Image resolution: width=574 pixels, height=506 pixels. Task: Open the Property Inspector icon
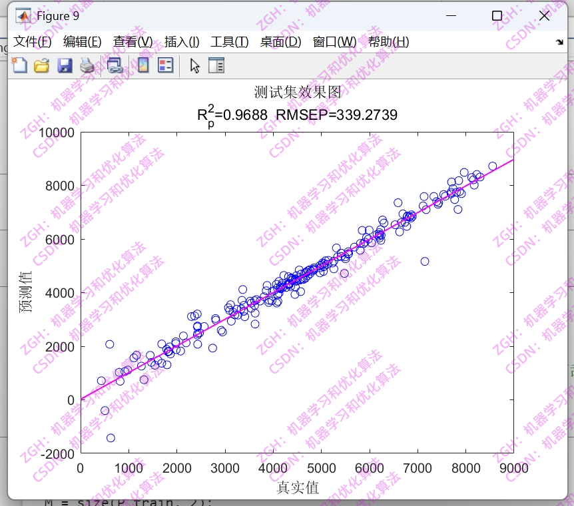216,65
